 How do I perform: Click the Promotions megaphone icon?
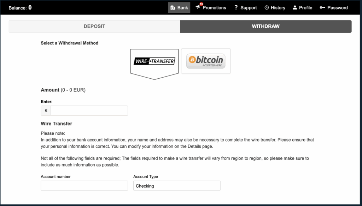pos(198,7)
